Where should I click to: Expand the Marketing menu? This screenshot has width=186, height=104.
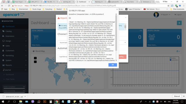pyautogui.click(x=14, y=55)
